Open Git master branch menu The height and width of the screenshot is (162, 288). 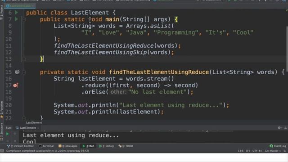click(x=273, y=151)
